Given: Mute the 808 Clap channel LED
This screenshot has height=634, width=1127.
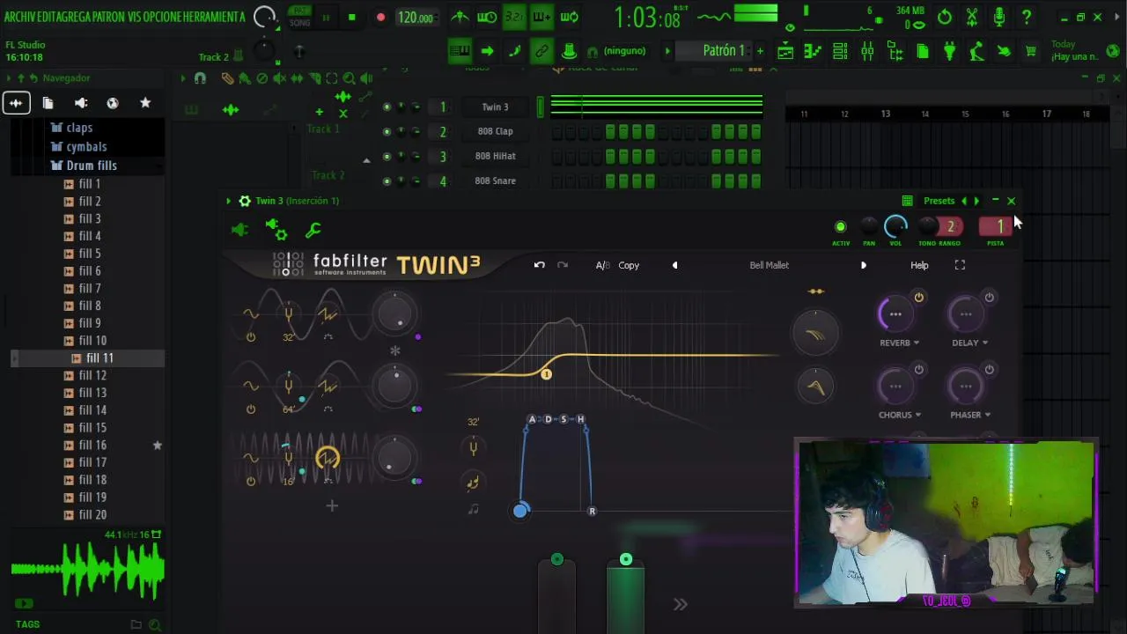Looking at the screenshot, I should point(387,131).
